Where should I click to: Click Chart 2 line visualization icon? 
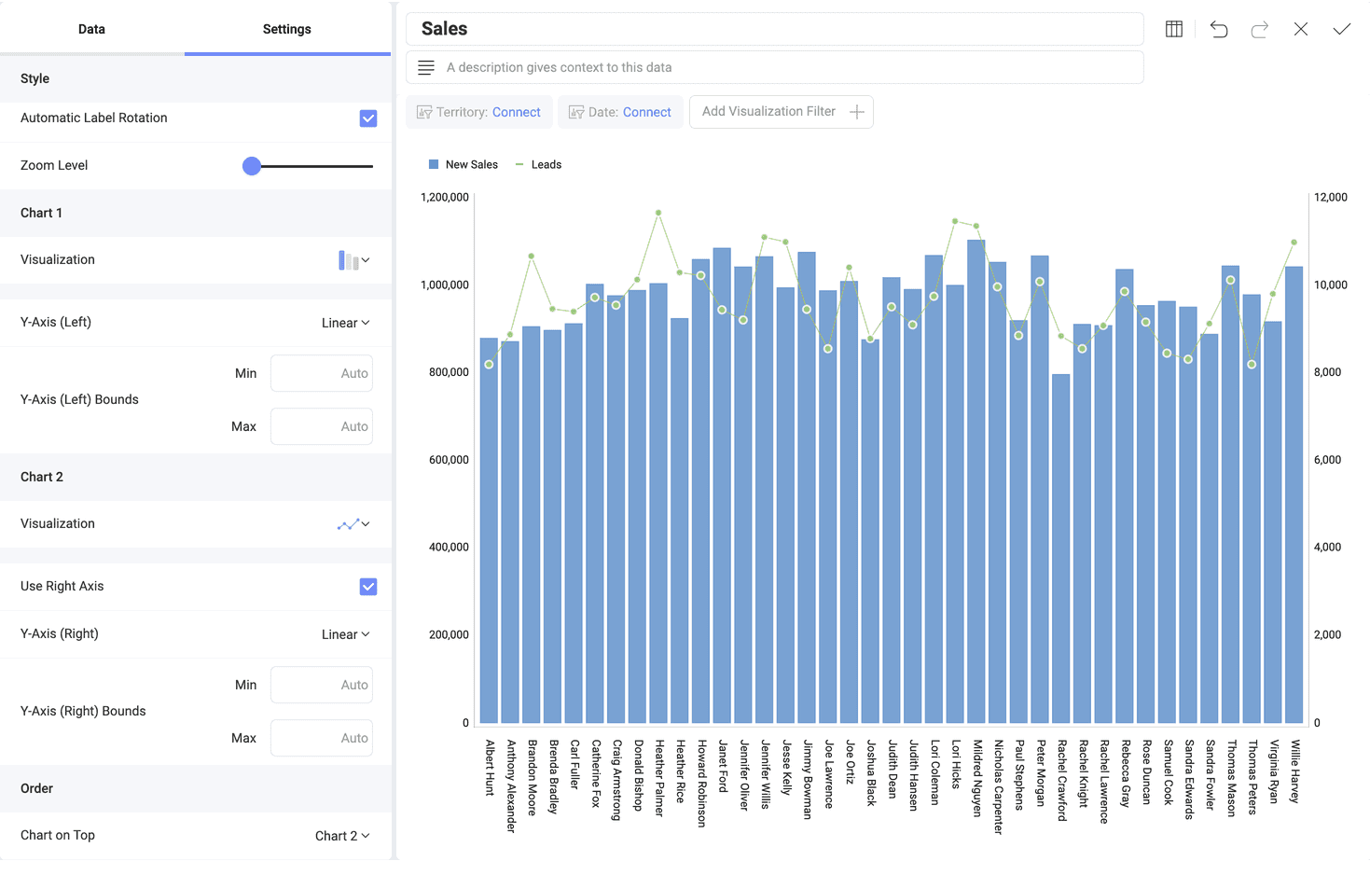[348, 524]
